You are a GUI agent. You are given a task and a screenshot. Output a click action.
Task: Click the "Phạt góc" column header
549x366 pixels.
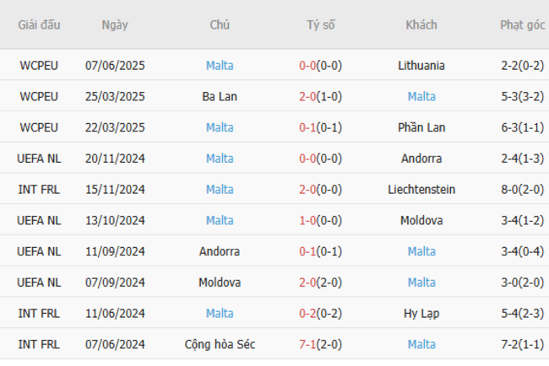[522, 24]
